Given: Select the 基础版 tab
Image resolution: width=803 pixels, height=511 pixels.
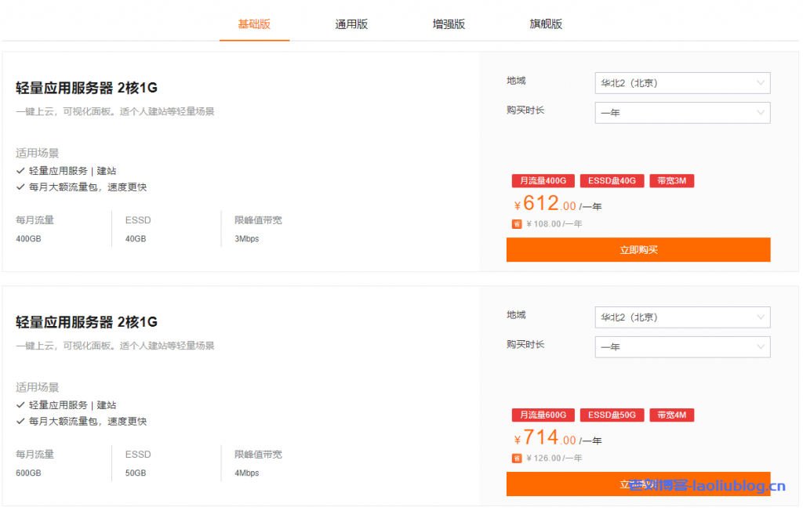Looking at the screenshot, I should click(254, 24).
